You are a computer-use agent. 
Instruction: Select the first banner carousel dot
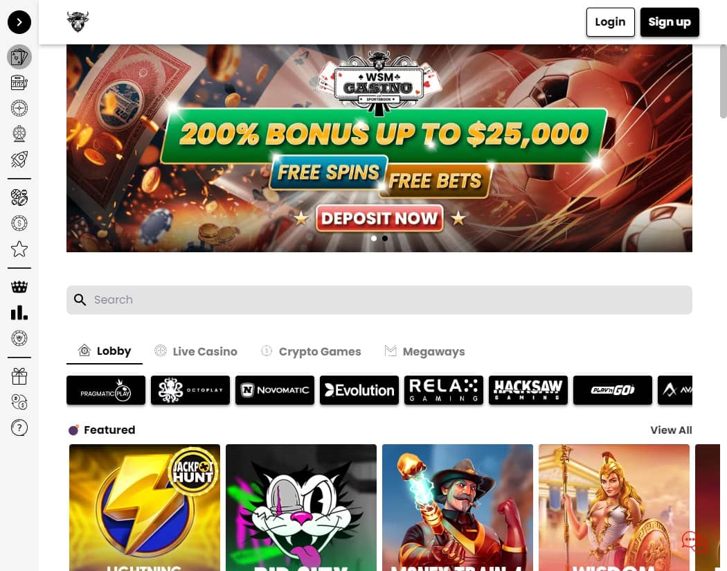374,238
